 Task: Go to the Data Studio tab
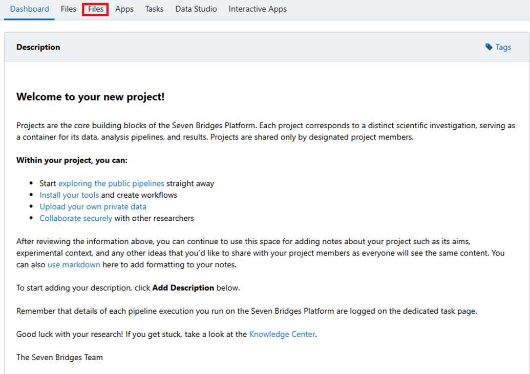pos(196,9)
